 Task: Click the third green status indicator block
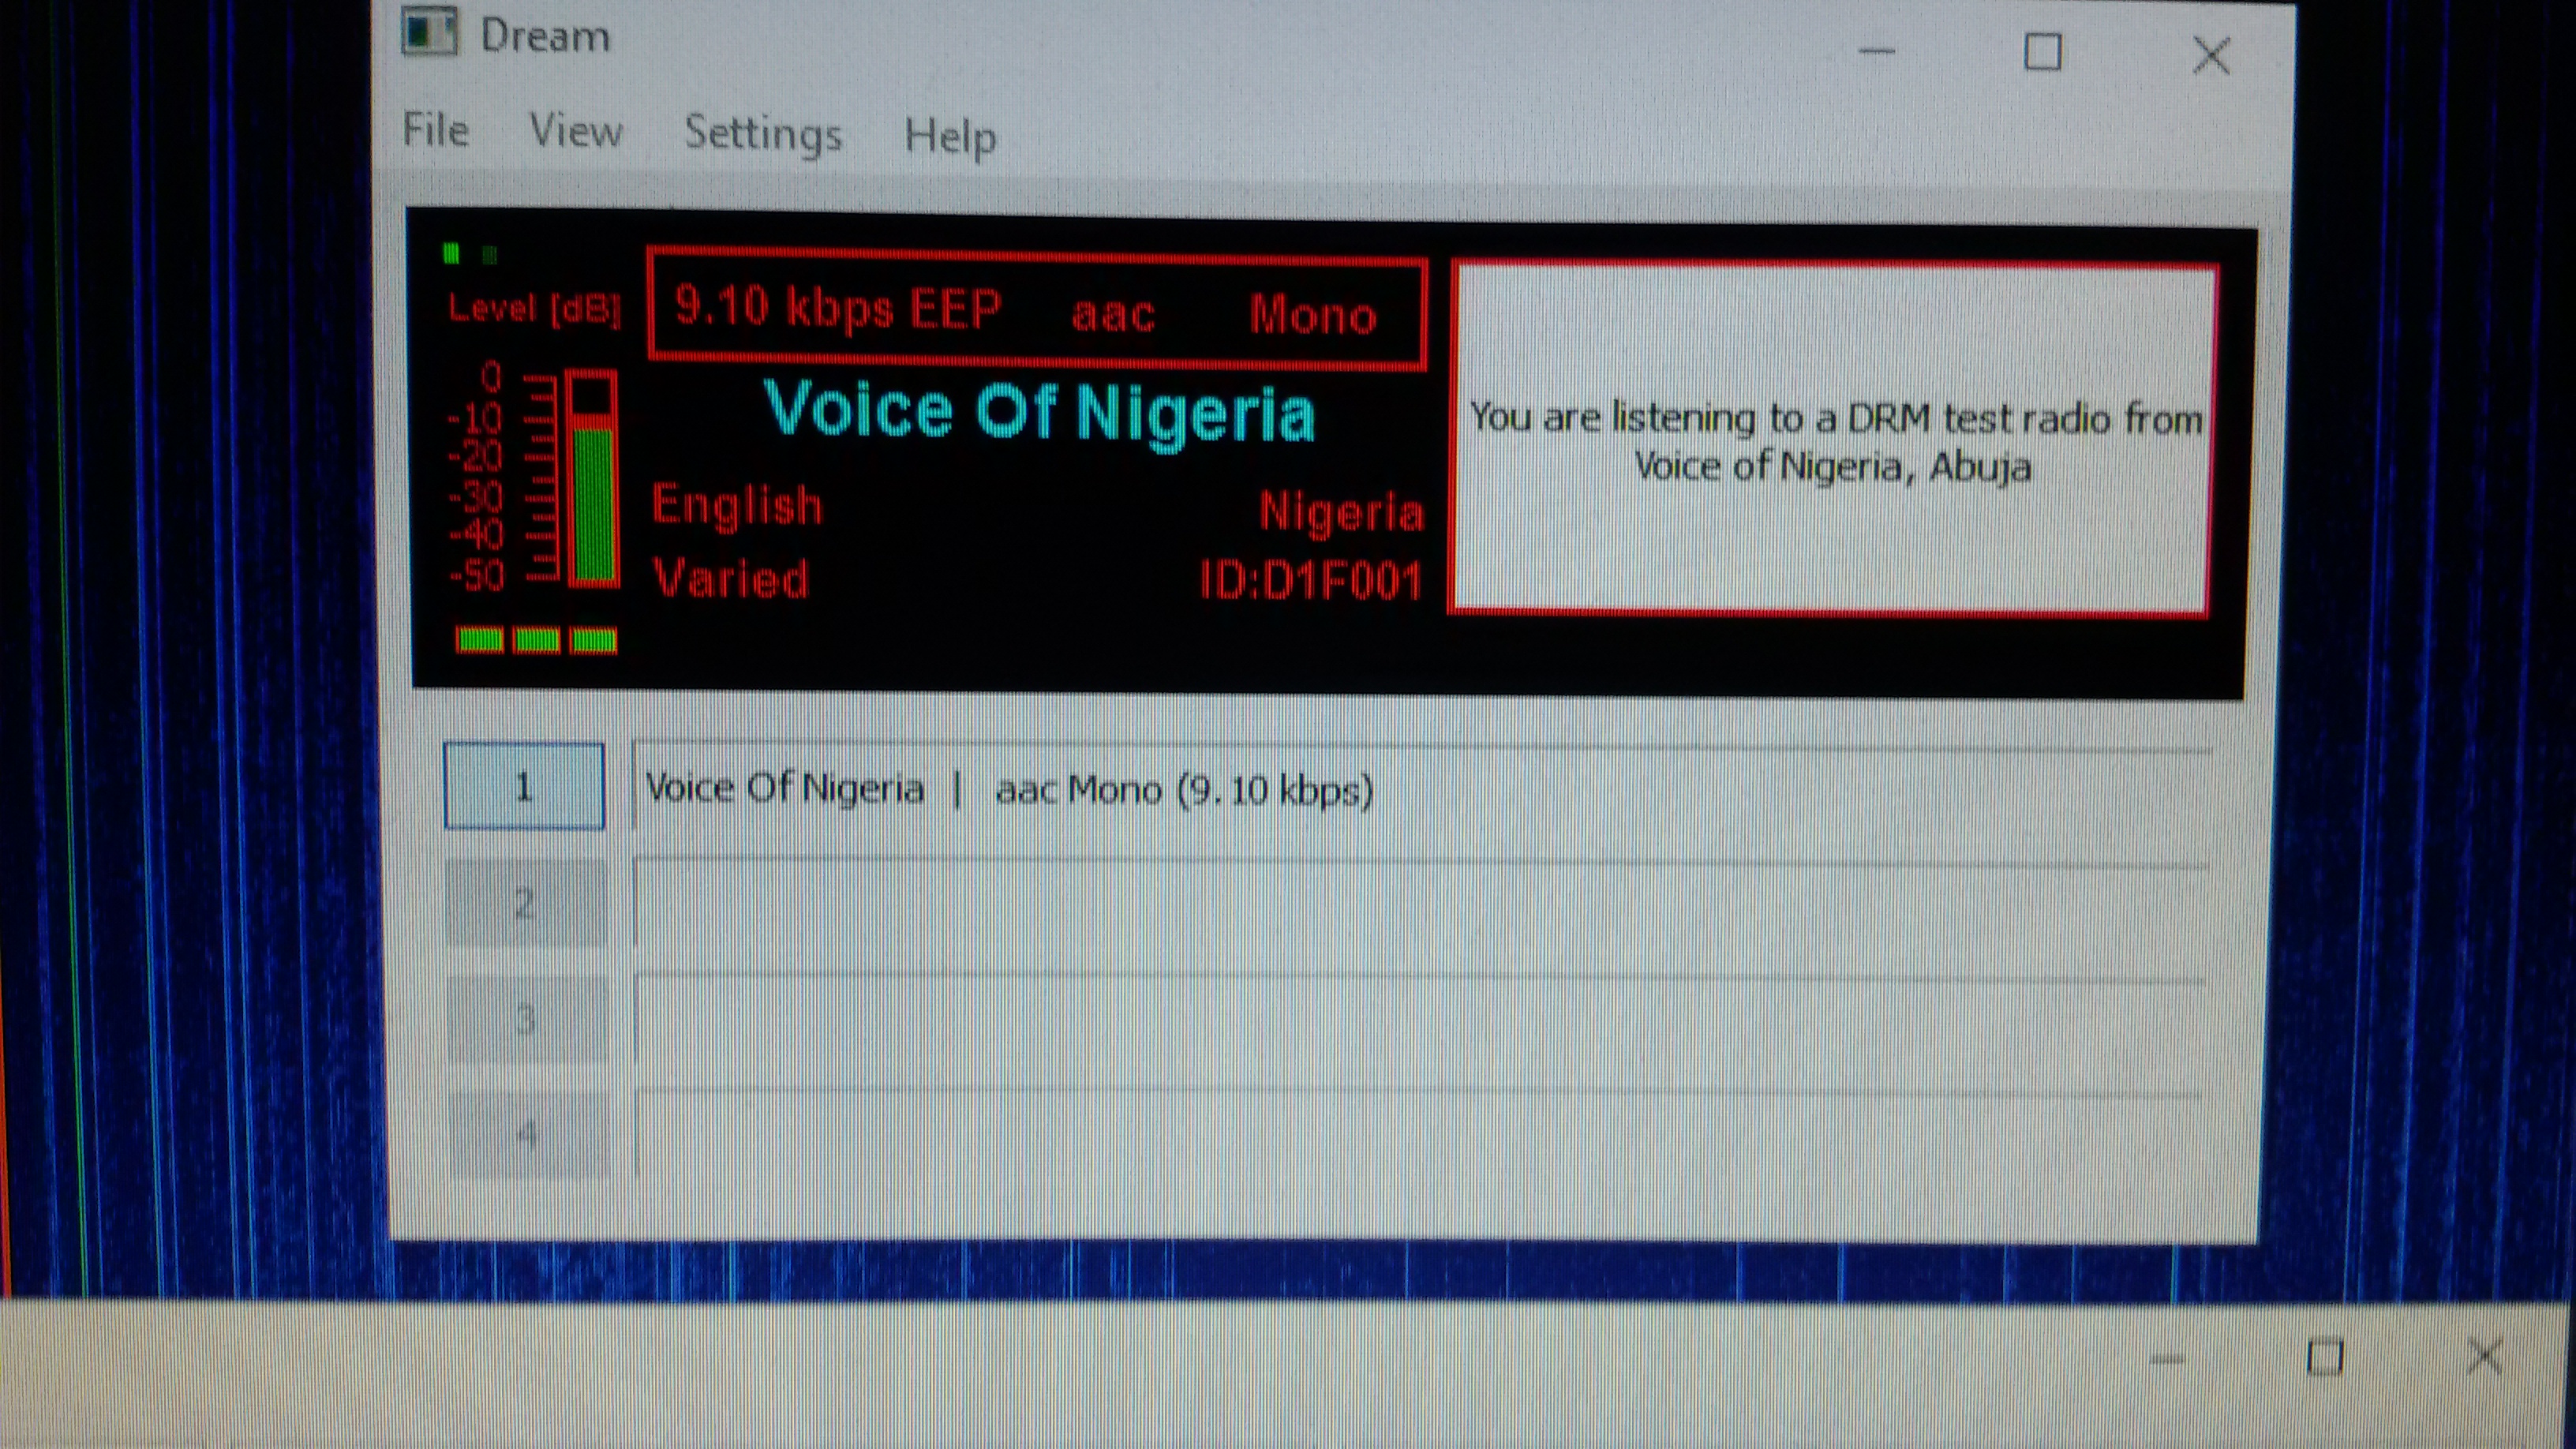tap(593, 640)
